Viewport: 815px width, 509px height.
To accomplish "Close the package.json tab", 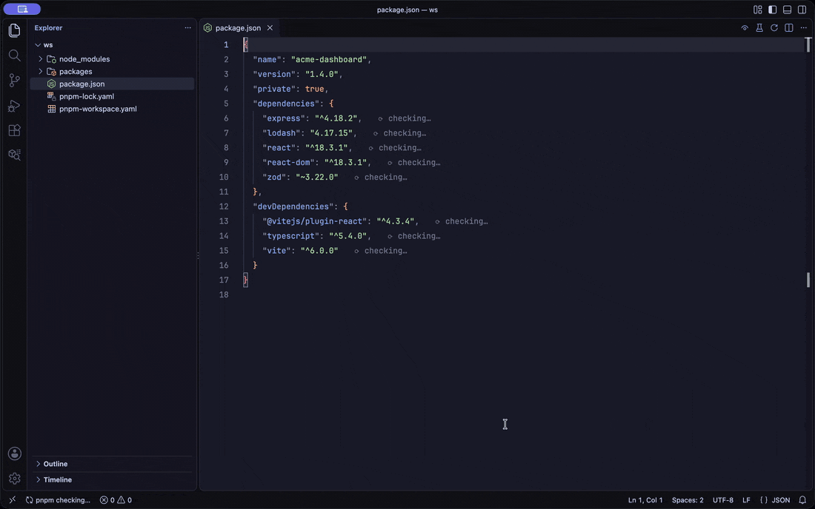I will pos(270,28).
